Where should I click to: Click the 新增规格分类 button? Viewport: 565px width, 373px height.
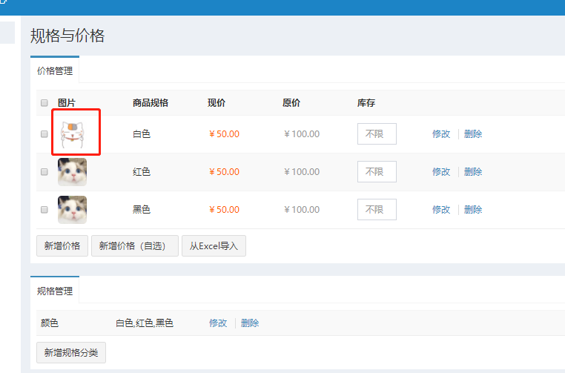tap(71, 352)
